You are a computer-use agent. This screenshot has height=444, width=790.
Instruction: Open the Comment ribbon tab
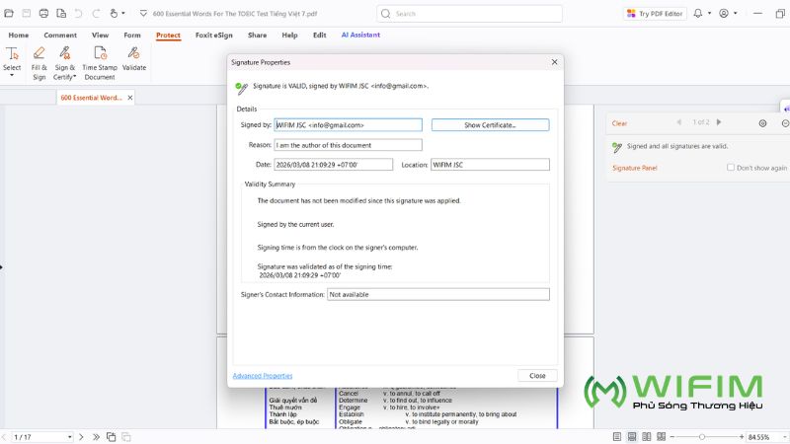coord(60,35)
